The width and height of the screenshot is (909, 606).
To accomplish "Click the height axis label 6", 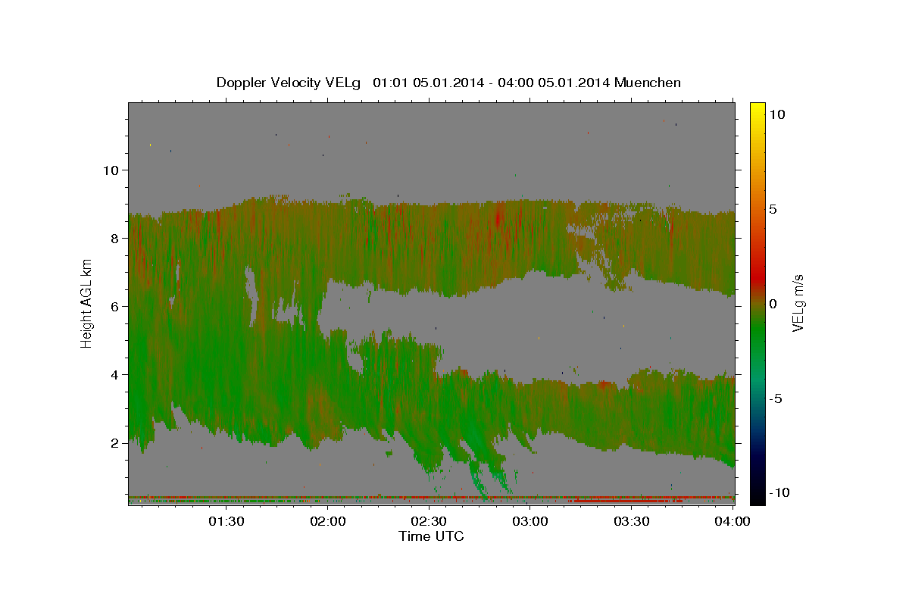I will click(114, 306).
